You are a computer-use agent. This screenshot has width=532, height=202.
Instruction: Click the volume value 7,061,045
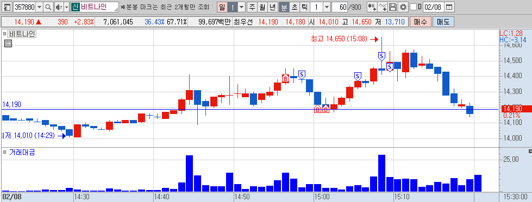click(x=118, y=22)
